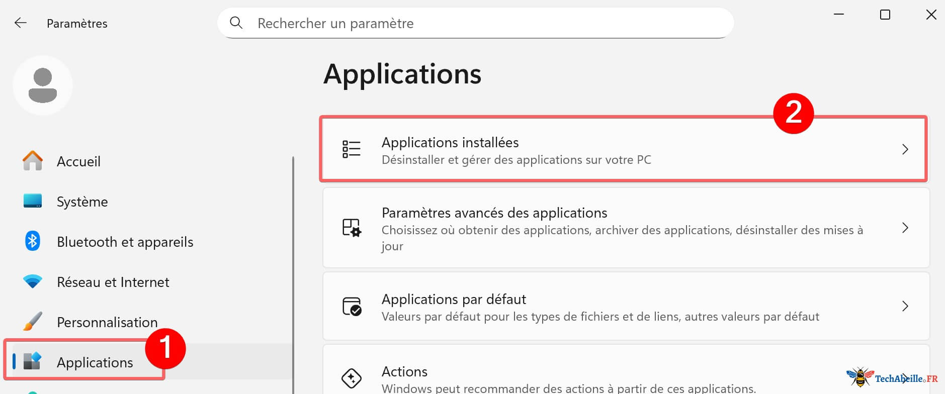Expand the Applications installées chevron

pos(905,149)
